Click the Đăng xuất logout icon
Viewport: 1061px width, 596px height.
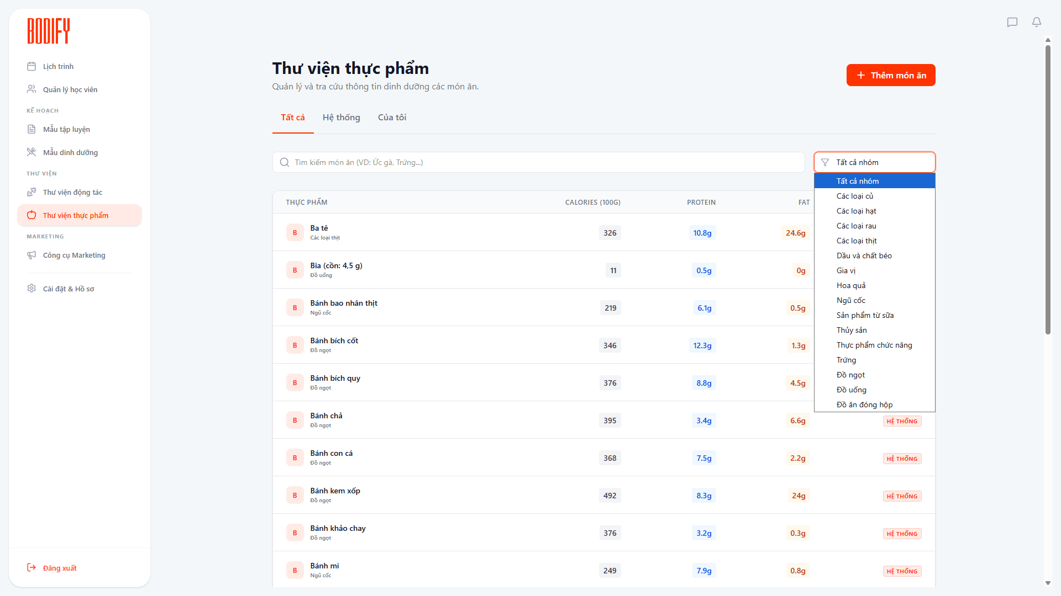31,568
